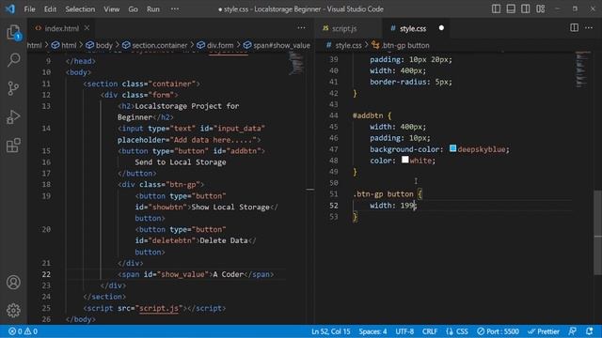The height and width of the screenshot is (338, 602).
Task: Click line number 51 in right gutter
Action: 334,194
